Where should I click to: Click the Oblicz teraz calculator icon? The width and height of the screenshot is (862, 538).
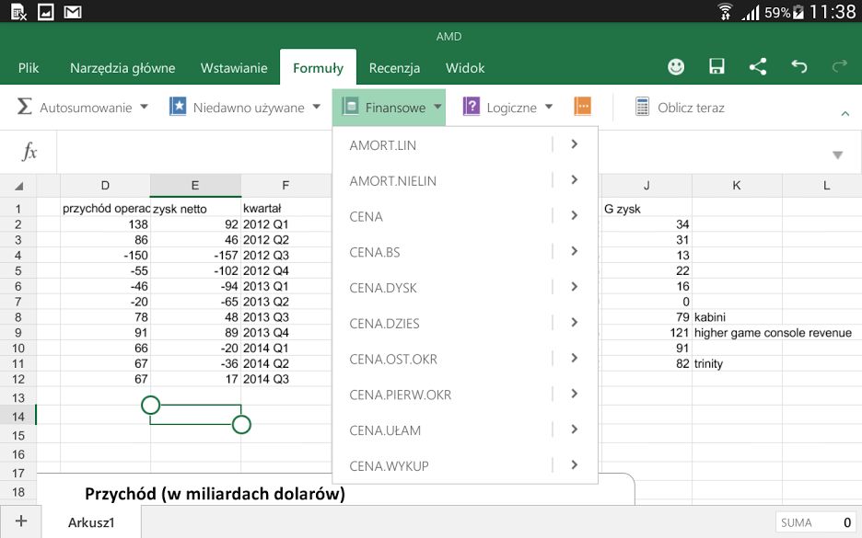640,107
